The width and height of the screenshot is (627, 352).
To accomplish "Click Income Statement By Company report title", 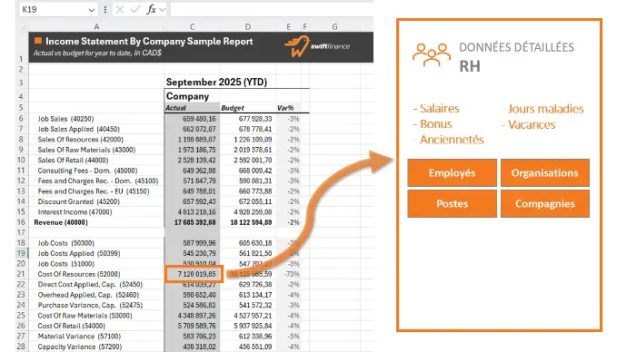I will [x=149, y=41].
